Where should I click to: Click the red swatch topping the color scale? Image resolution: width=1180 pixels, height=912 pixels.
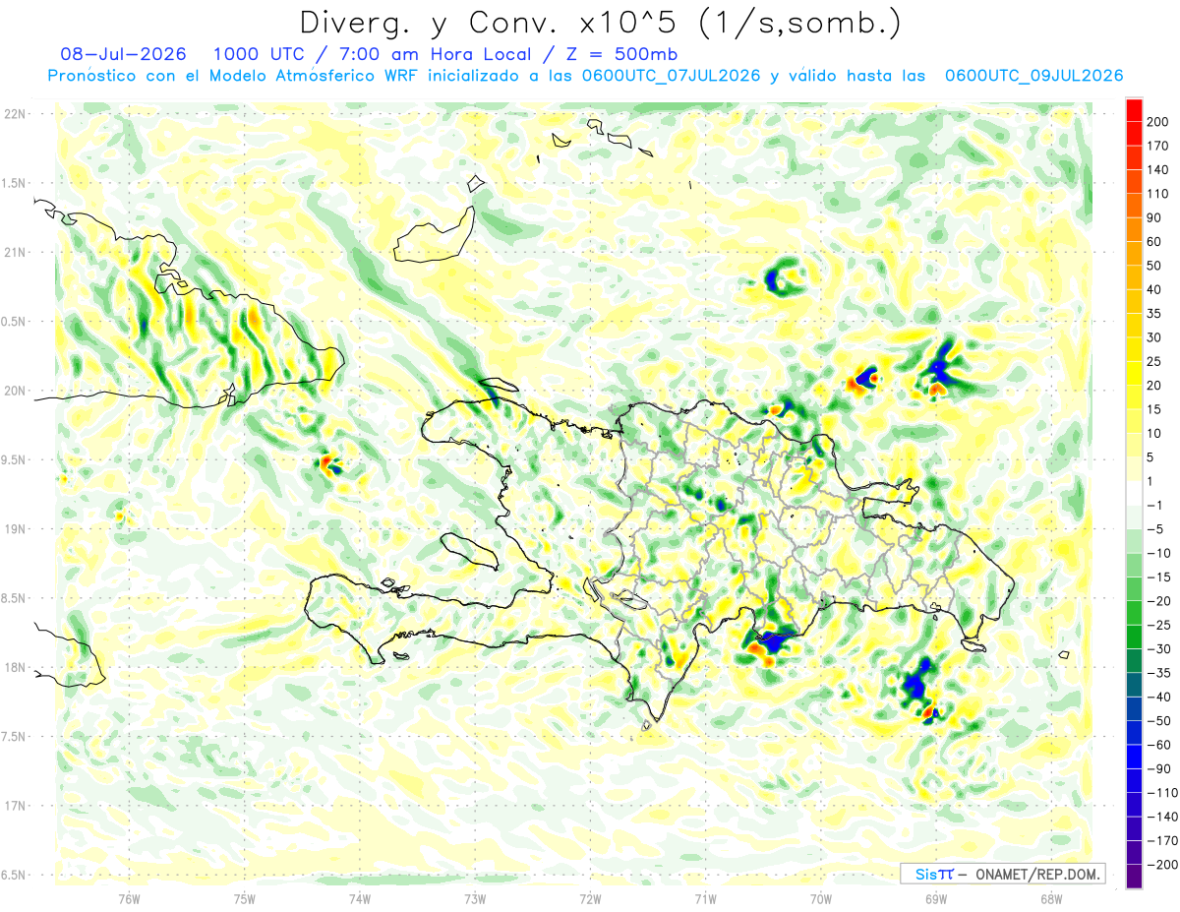[1134, 109]
